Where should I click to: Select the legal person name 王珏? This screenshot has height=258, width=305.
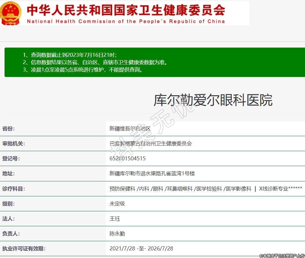115,219
